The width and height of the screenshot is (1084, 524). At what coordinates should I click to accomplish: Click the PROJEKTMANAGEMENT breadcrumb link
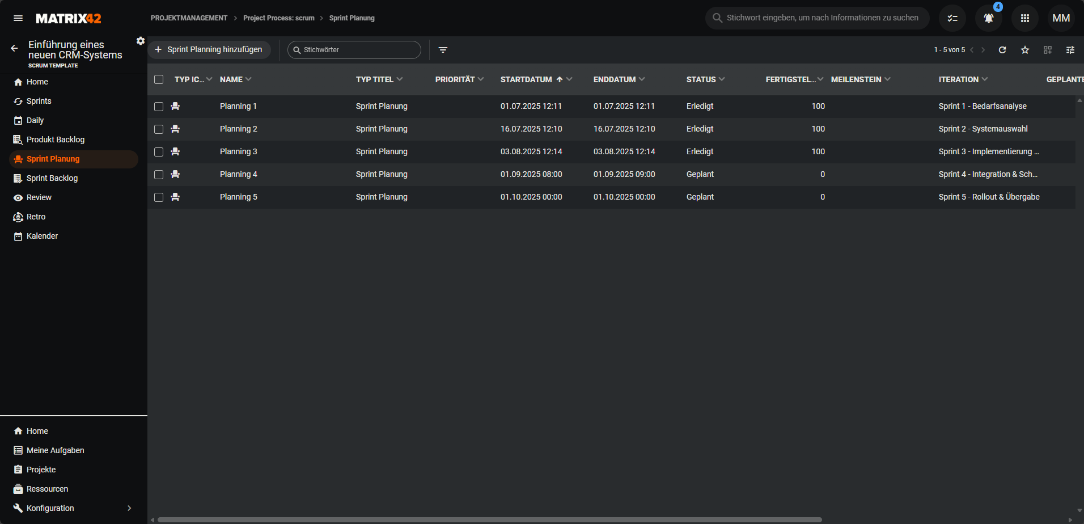(189, 18)
